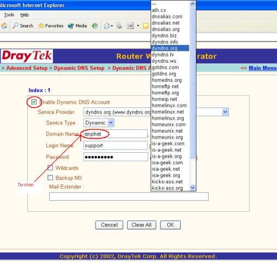Click the Edit with Word icon
Image resolution: width=277 pixels, height=262 pixels.
click(130, 26)
